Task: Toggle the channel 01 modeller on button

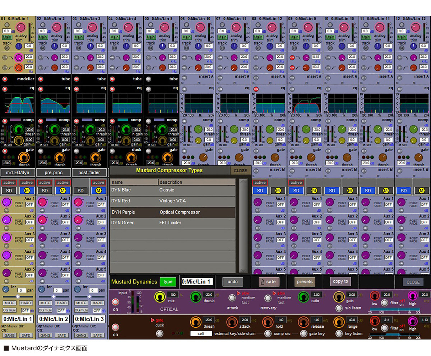Action: click(x=5, y=79)
